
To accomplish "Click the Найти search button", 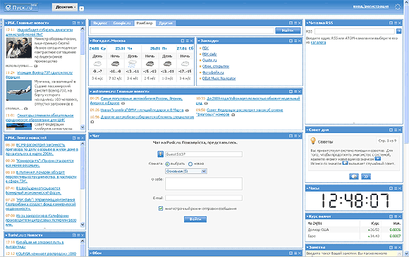I will click(288, 30).
